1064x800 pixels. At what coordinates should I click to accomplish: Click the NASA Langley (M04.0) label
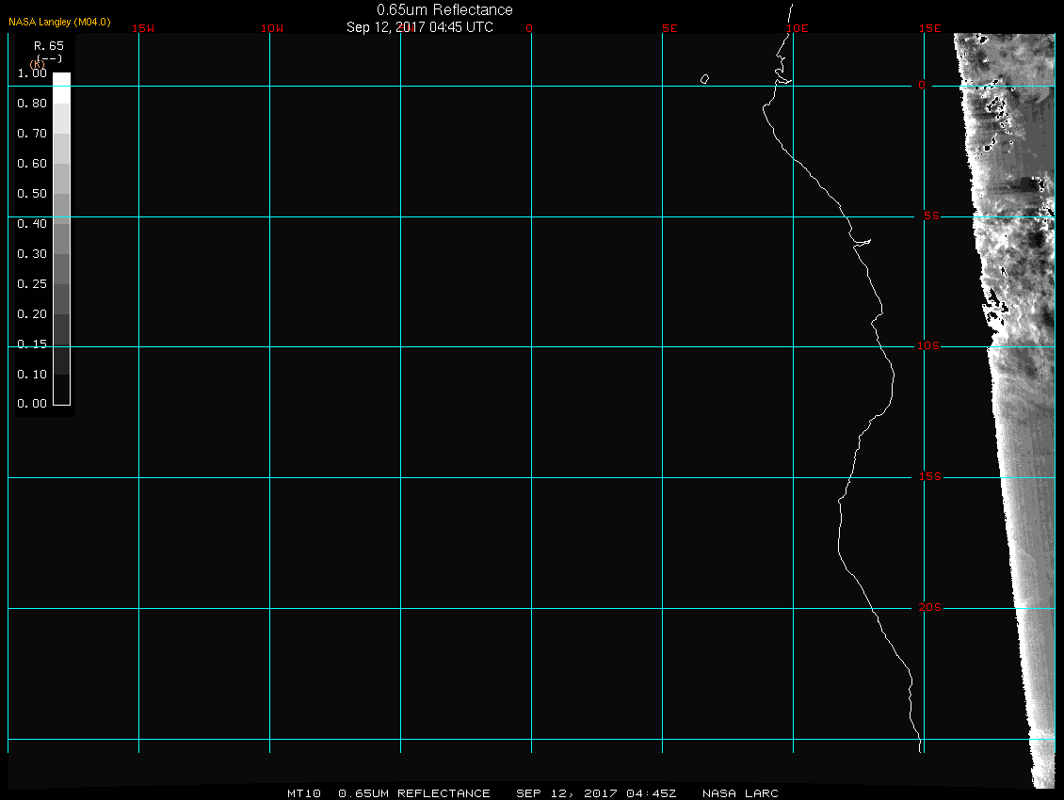[59, 22]
